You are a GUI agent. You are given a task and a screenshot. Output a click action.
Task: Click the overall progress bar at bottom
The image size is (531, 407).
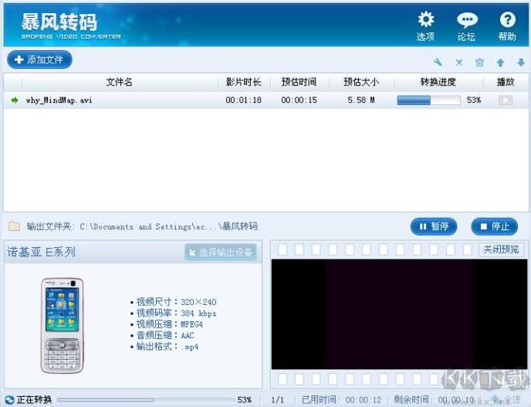(x=146, y=400)
